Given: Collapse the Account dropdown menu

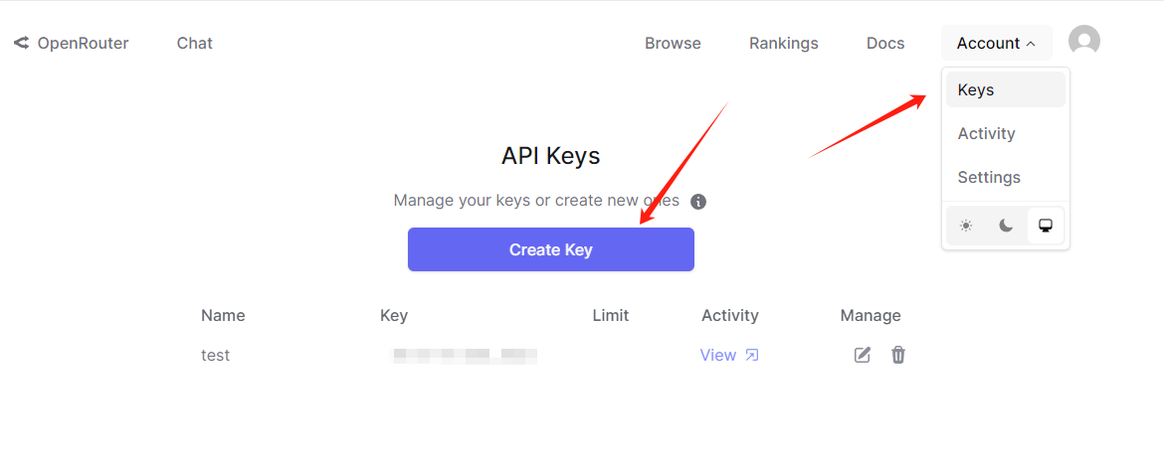Looking at the screenshot, I should point(996,43).
